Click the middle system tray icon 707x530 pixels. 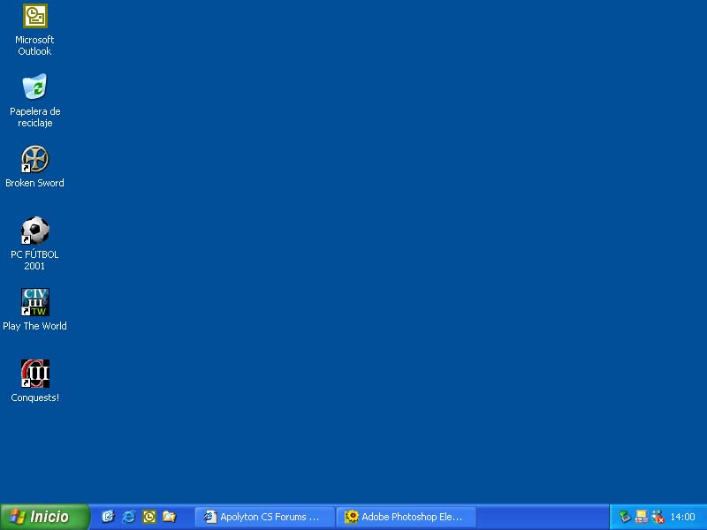642,517
